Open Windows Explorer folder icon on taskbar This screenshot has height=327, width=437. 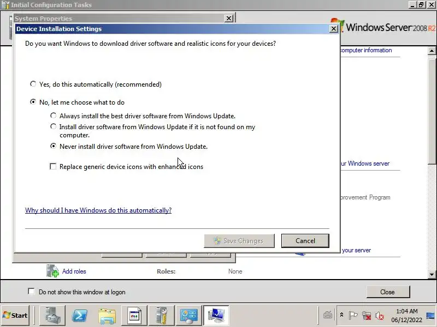coord(107,316)
